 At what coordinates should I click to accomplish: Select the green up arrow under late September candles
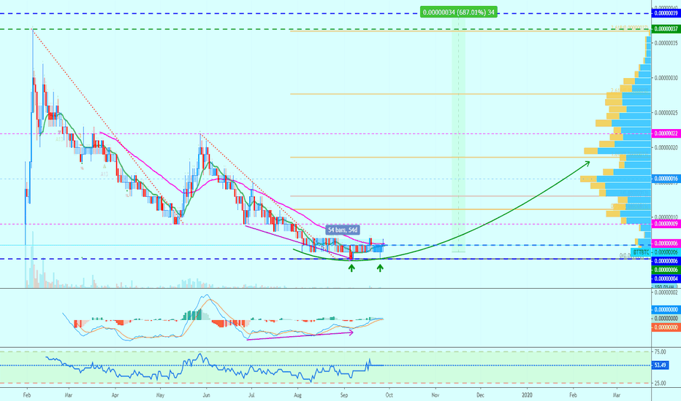tap(380, 268)
